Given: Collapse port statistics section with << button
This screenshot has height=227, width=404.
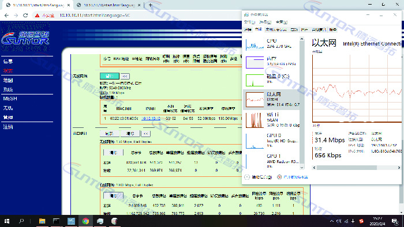Looking at the screenshot, I should click(146, 134).
